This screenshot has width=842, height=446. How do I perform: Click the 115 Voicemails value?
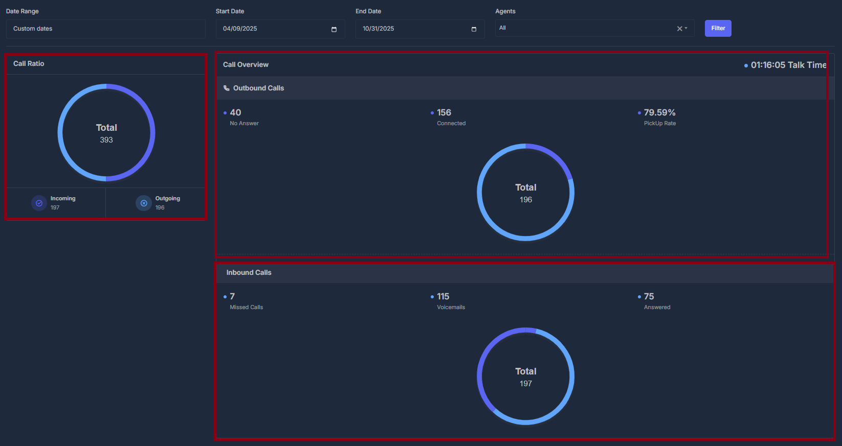tap(443, 296)
